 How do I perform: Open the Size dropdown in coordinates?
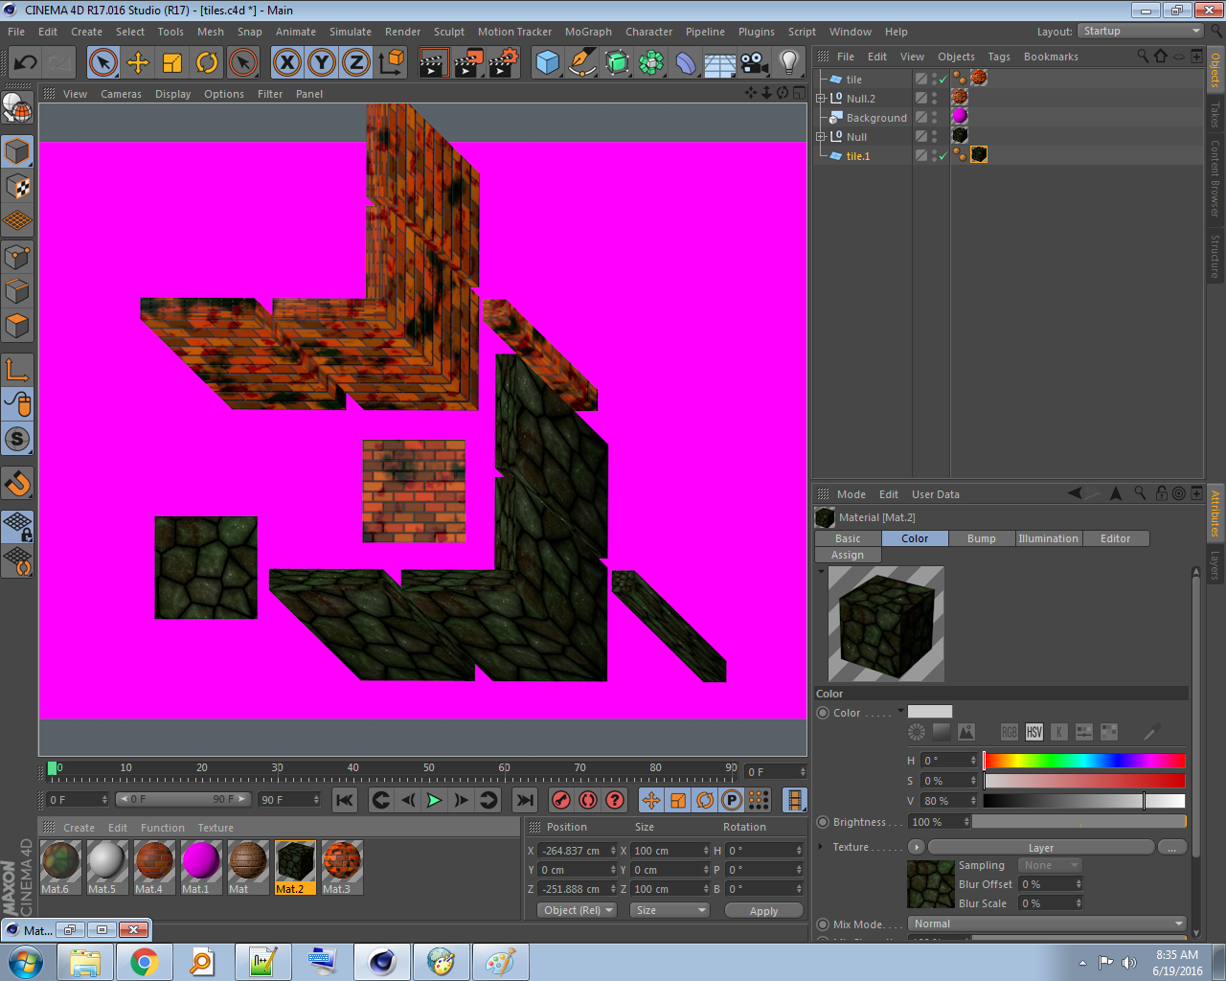669,910
